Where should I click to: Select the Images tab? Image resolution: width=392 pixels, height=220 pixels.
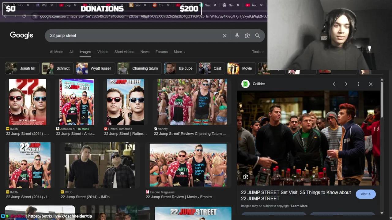coord(85,52)
